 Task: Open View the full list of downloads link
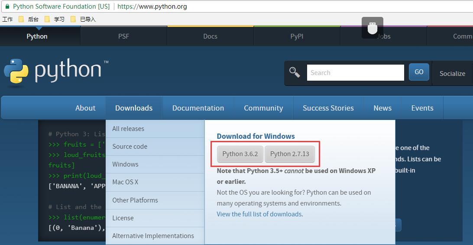coord(259,214)
